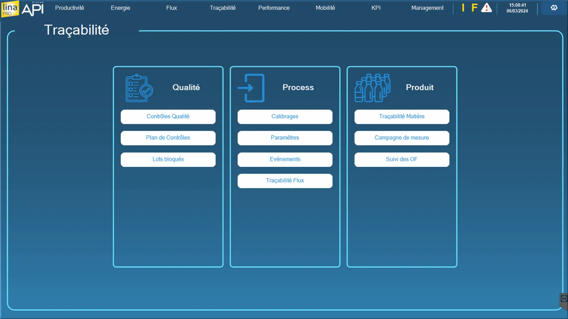Open Contrôles Qualité

[168, 116]
